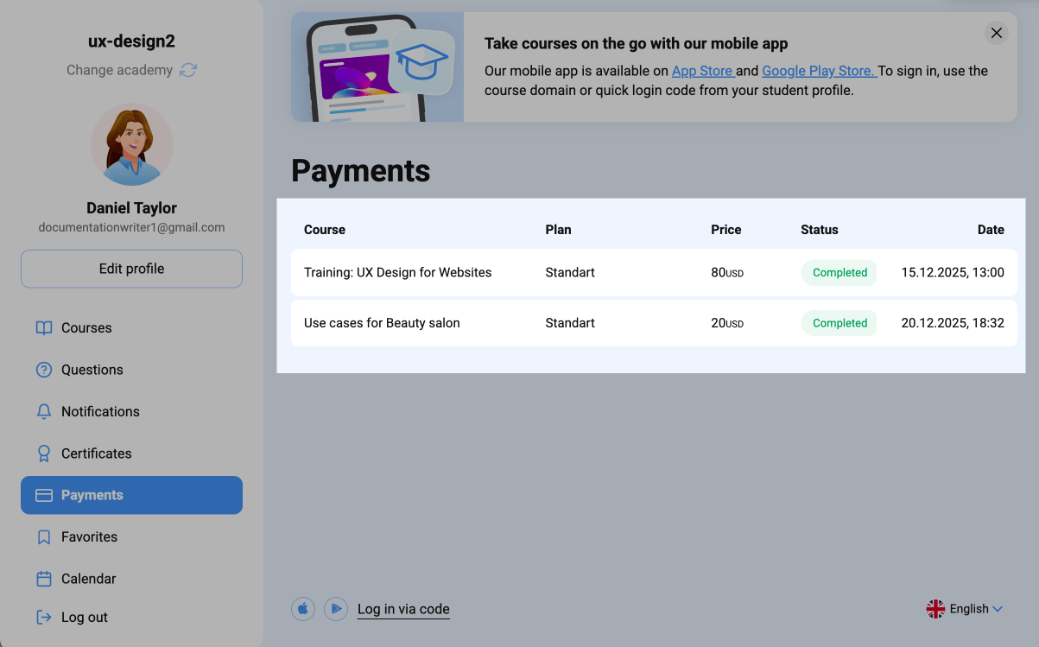
Task: Open the Favorites menu item
Action: point(89,537)
